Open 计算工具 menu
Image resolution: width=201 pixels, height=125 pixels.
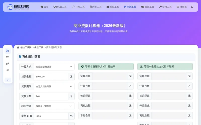click(x=95, y=7)
